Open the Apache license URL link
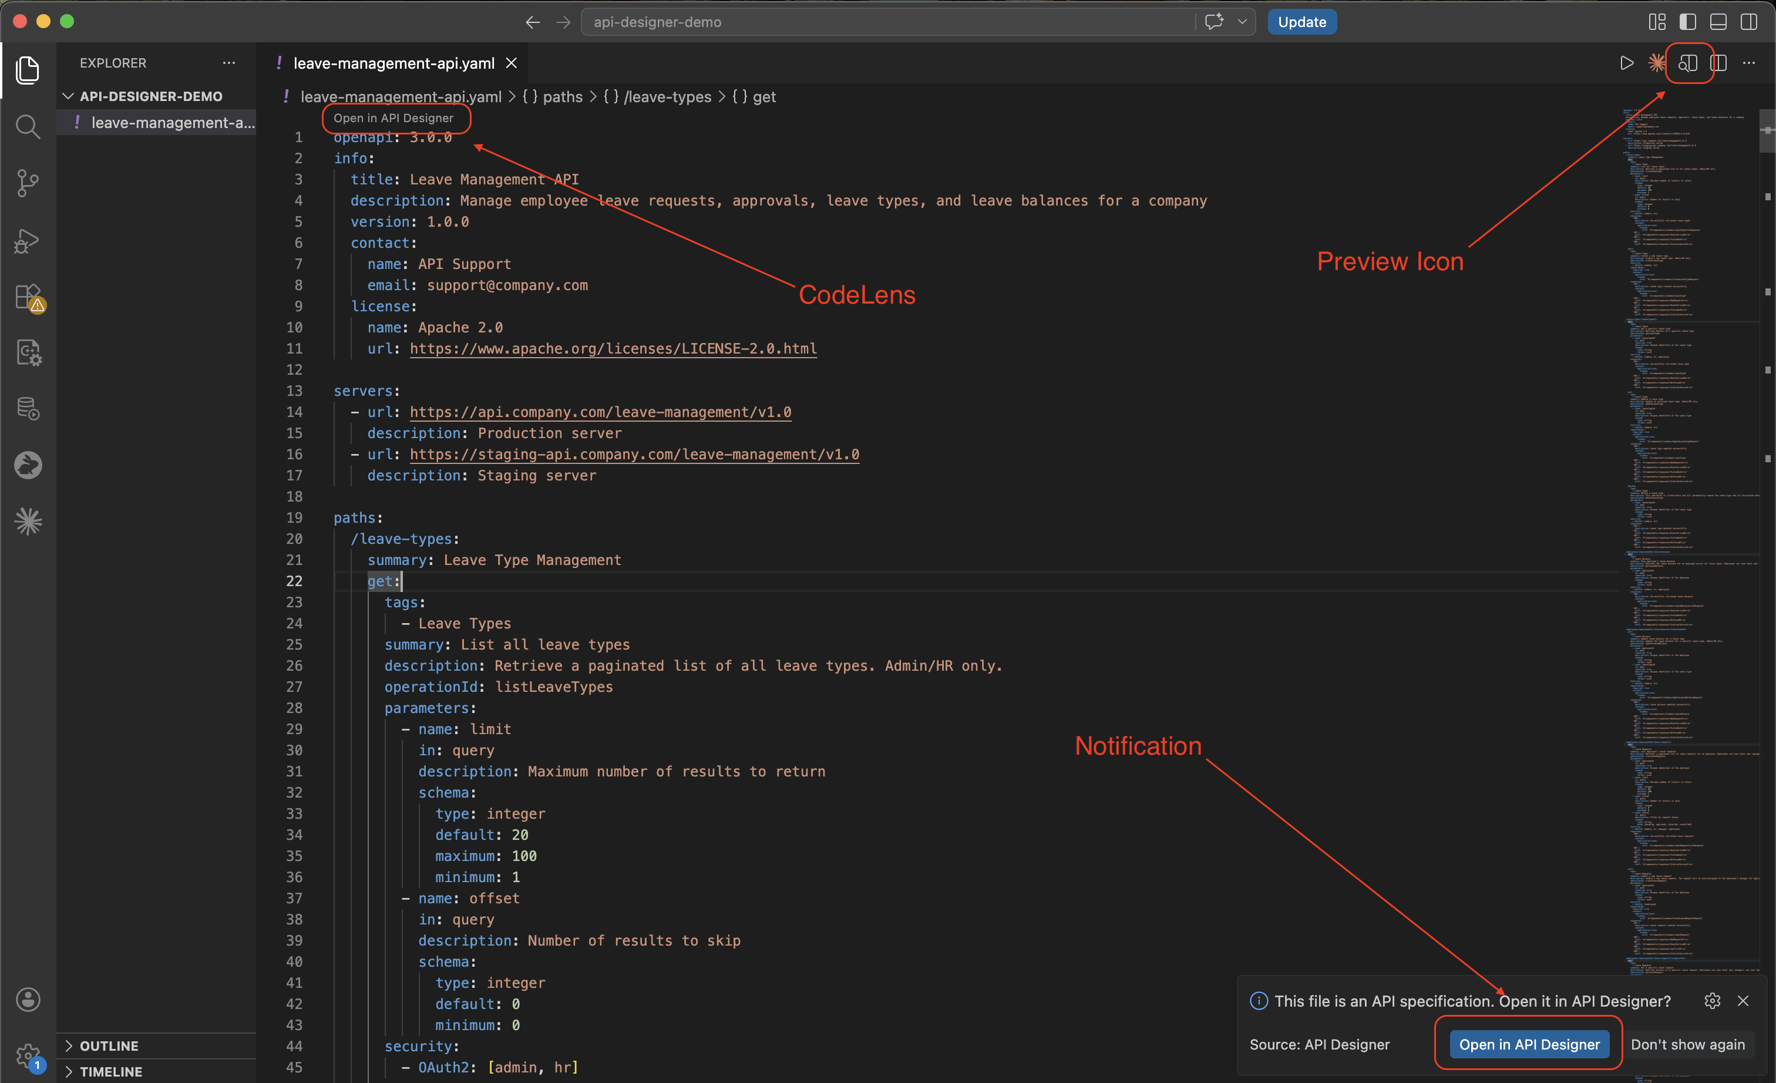This screenshot has width=1776, height=1083. tap(613, 349)
